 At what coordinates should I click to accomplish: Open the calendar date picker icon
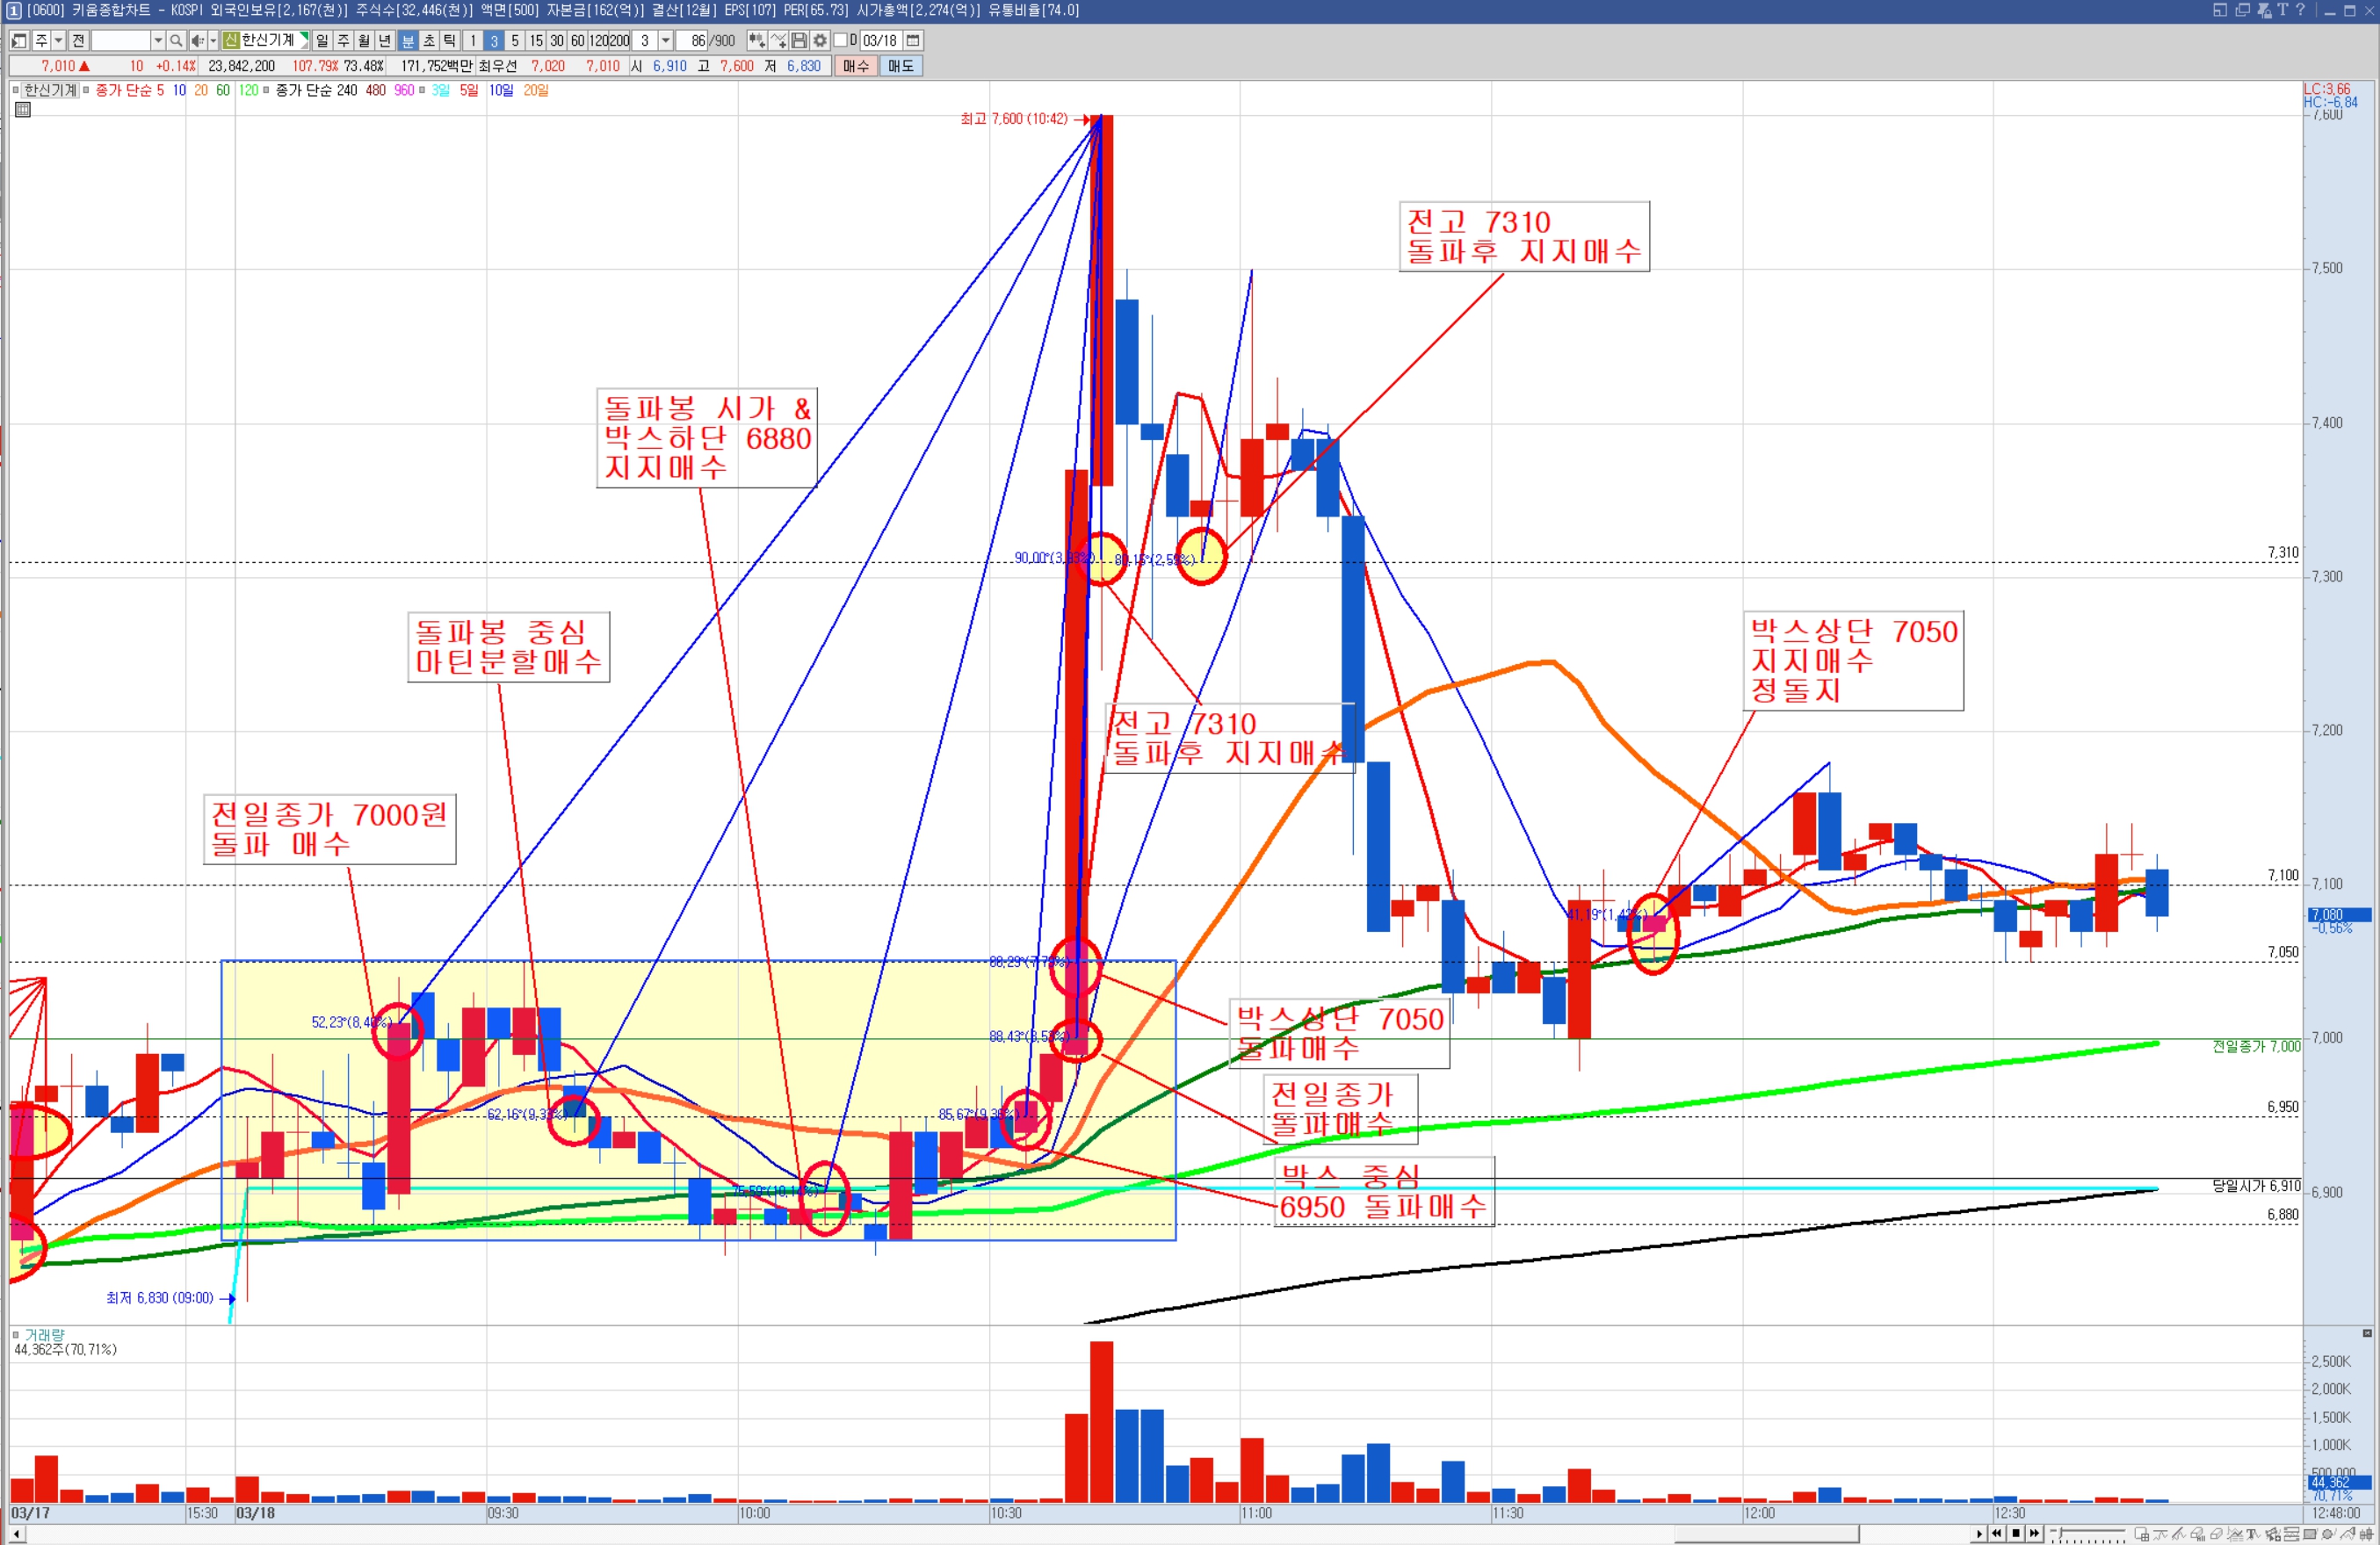click(913, 40)
